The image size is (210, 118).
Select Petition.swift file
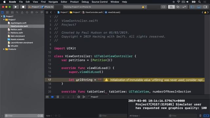16,29
